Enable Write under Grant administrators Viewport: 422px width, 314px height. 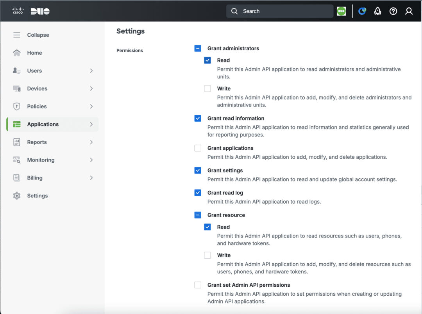[207, 89]
